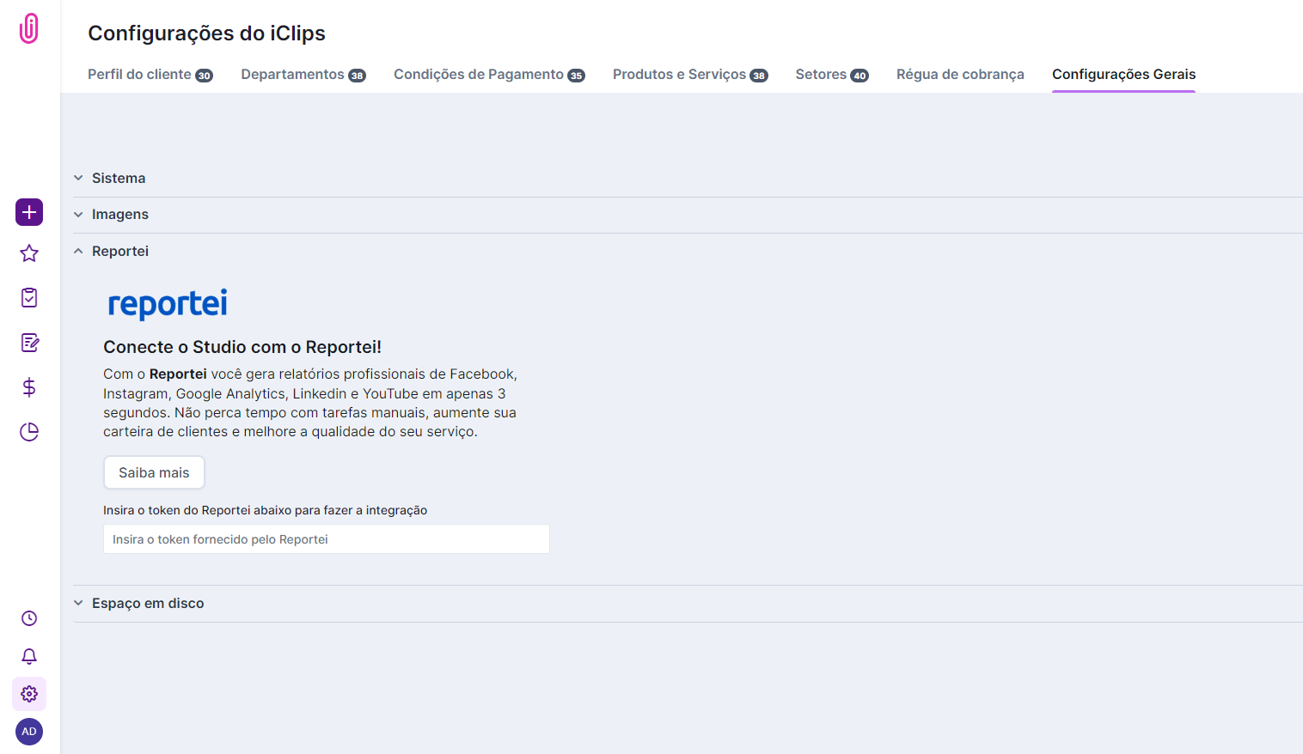This screenshot has height=754, width=1303.
Task: Open the Régua de cobrança tab
Action: [960, 74]
